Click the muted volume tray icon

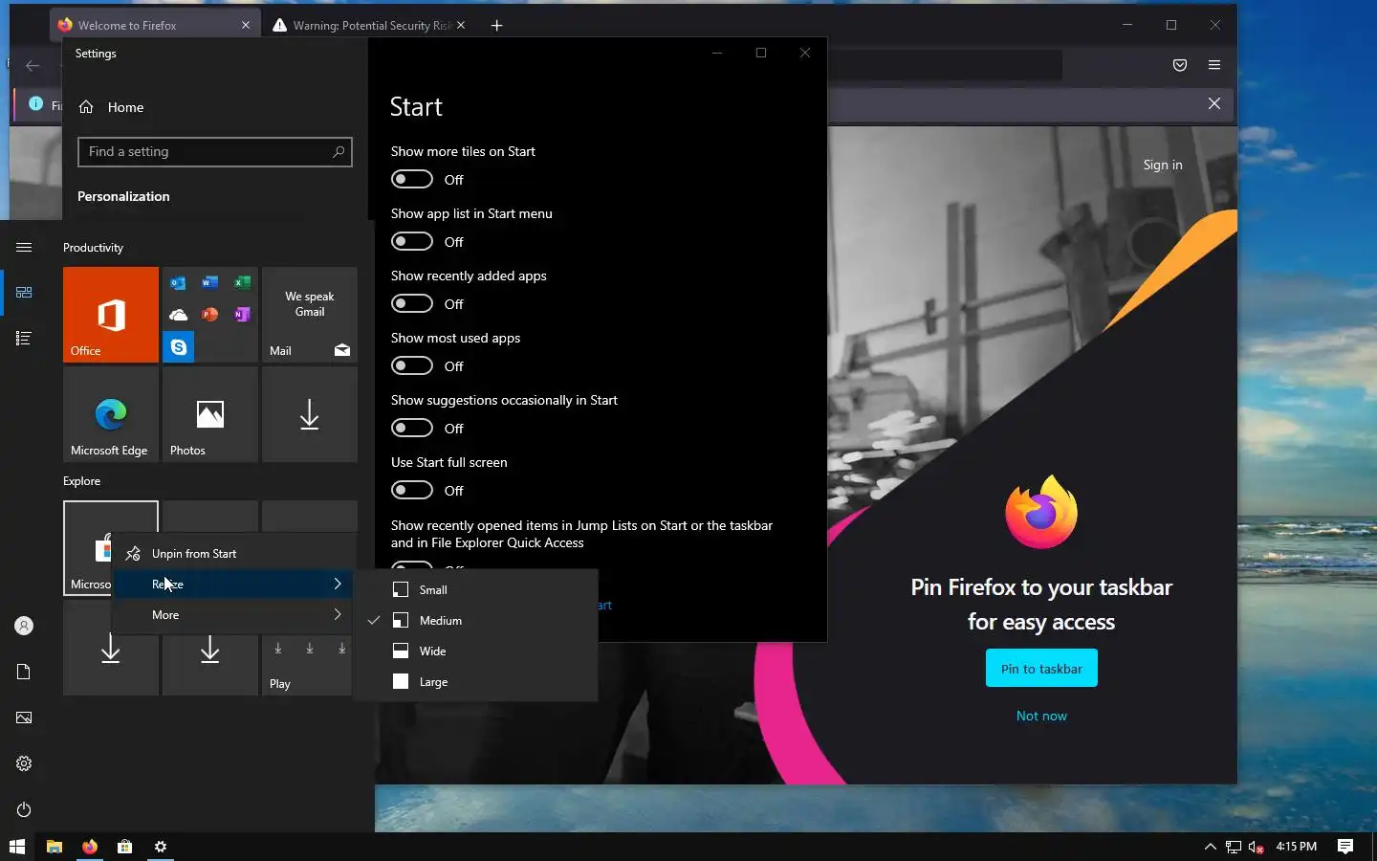point(1257,847)
